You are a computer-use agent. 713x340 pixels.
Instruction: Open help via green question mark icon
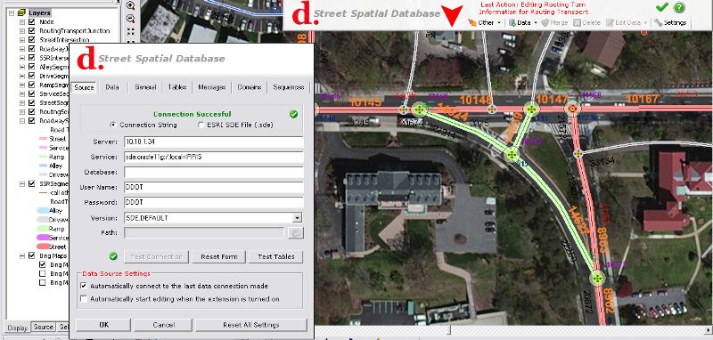(x=679, y=7)
